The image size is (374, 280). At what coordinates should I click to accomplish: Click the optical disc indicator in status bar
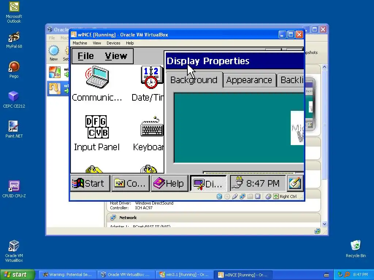pyautogui.click(x=227, y=197)
